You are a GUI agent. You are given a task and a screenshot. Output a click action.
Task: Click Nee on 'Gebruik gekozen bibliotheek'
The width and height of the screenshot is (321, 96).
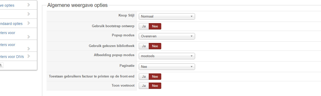pos(155,46)
